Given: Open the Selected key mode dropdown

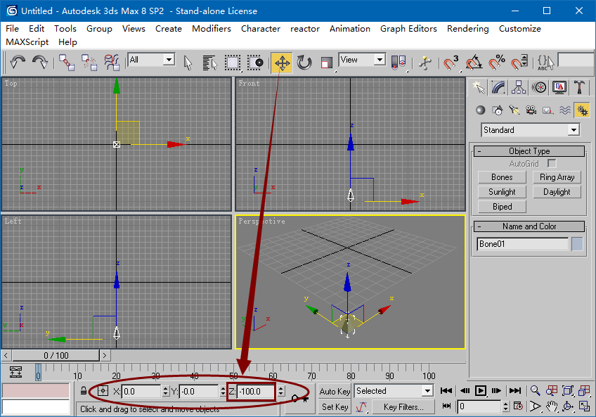Looking at the screenshot, I should 394,391.
